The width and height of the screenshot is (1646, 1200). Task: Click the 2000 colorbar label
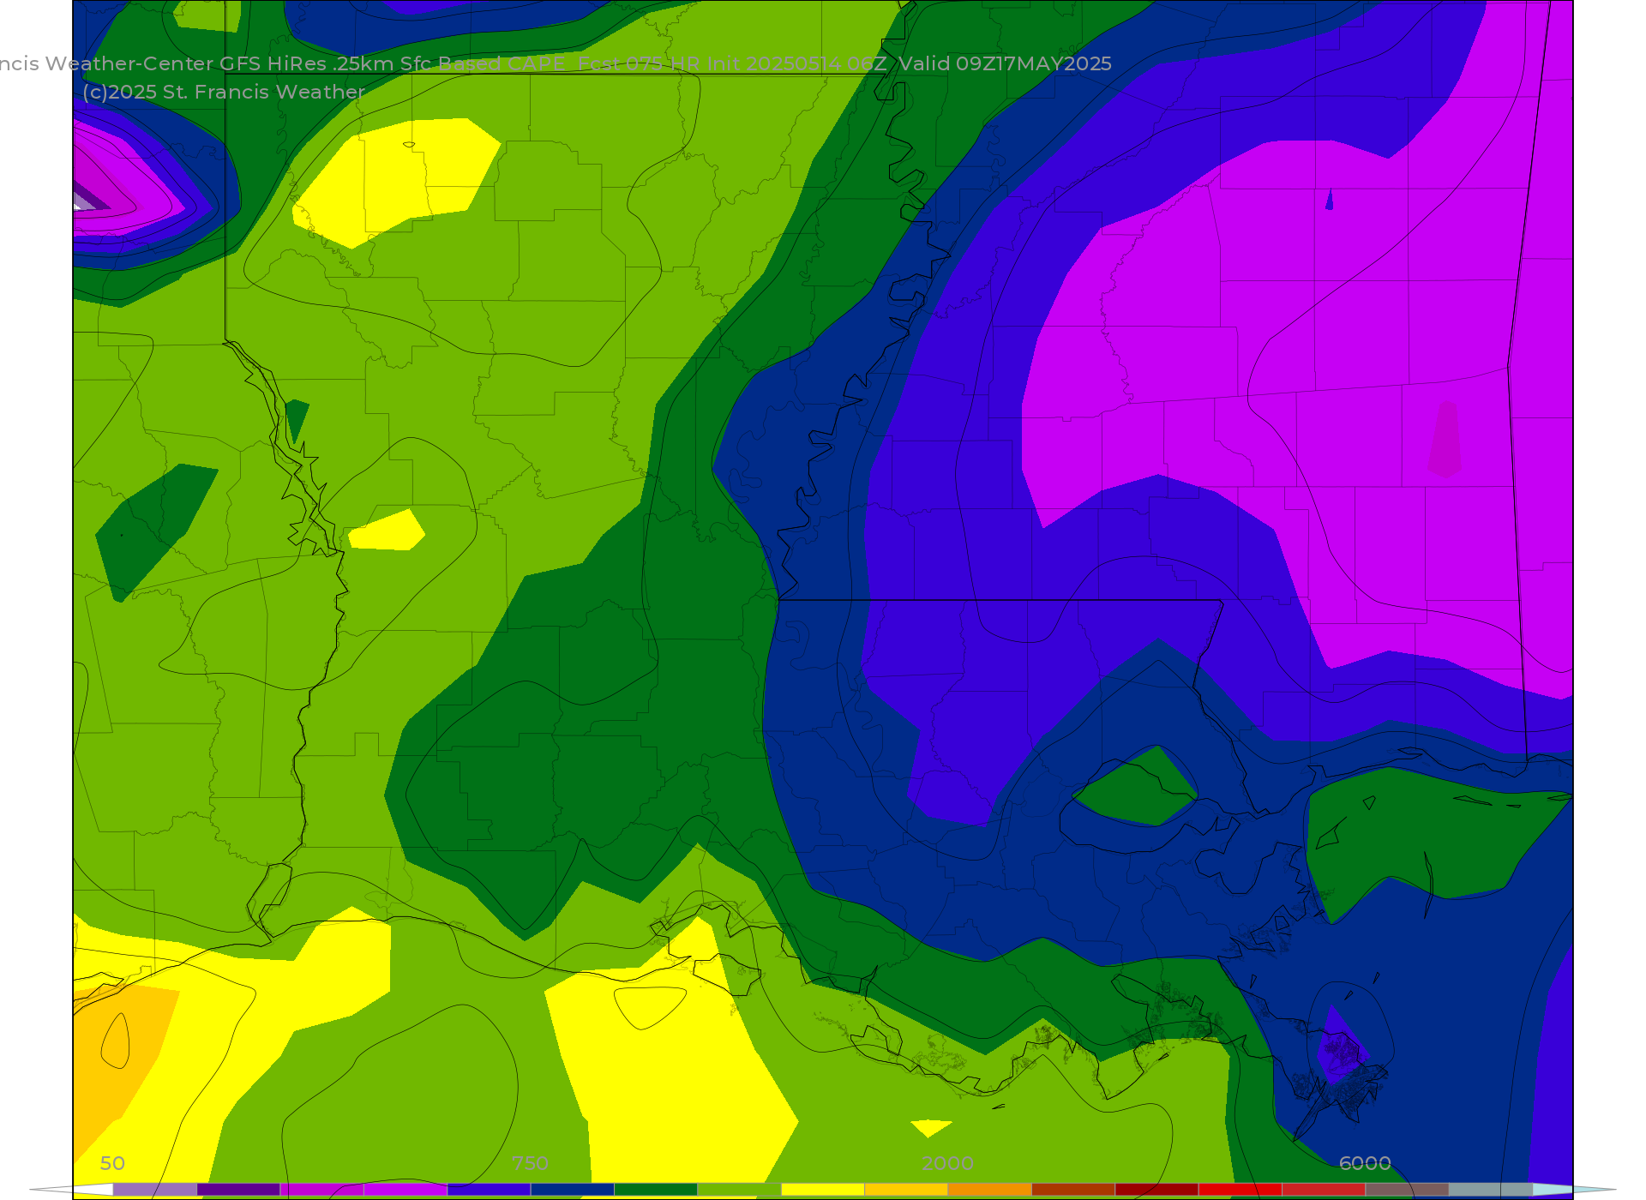(x=947, y=1163)
